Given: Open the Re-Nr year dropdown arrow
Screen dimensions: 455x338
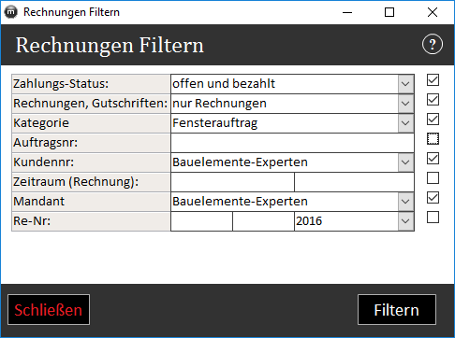Looking at the screenshot, I should pyautogui.click(x=405, y=221).
